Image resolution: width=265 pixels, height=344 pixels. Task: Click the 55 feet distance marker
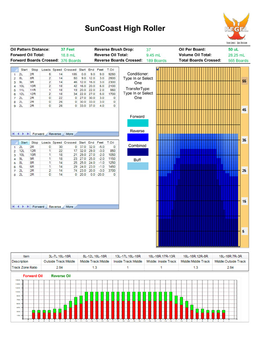tap(244, 82)
